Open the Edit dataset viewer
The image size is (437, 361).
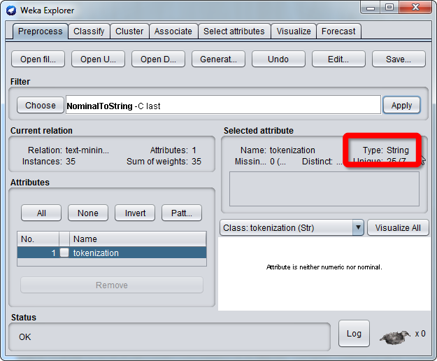pyautogui.click(x=338, y=59)
